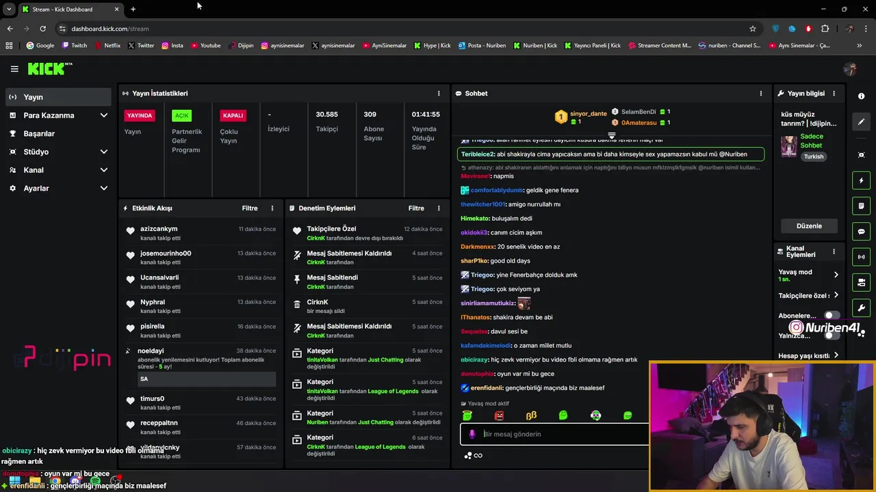
Task: Open the Twitch bookmark
Action: 75,46
